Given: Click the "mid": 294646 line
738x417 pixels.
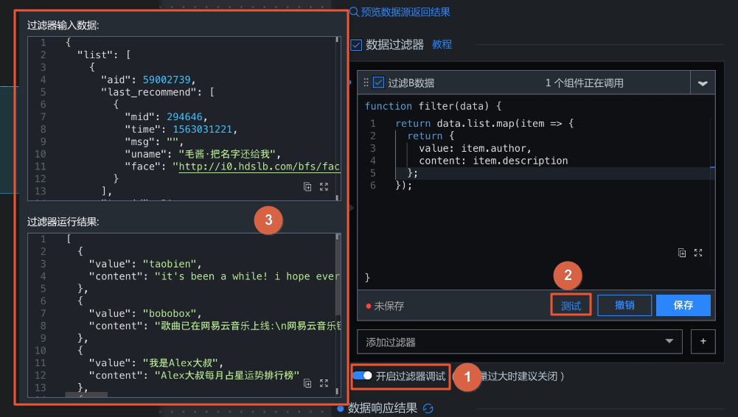Looking at the screenshot, I should tap(166, 117).
